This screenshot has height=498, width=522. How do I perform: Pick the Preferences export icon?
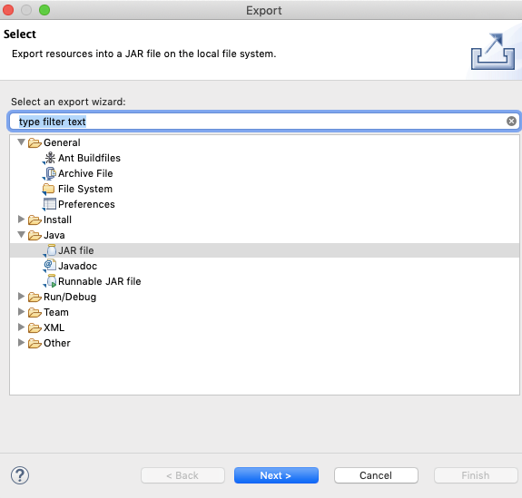click(49, 204)
